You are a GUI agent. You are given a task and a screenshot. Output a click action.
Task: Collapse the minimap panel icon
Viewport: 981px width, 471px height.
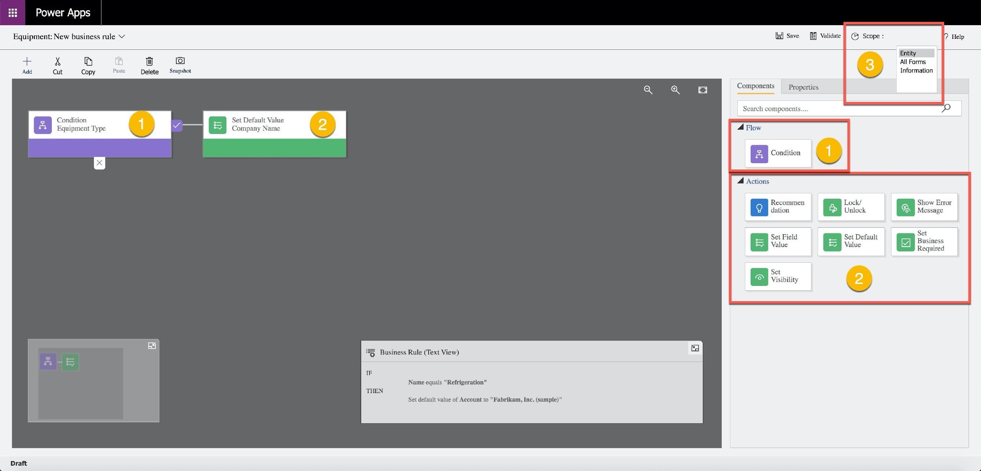pos(152,346)
